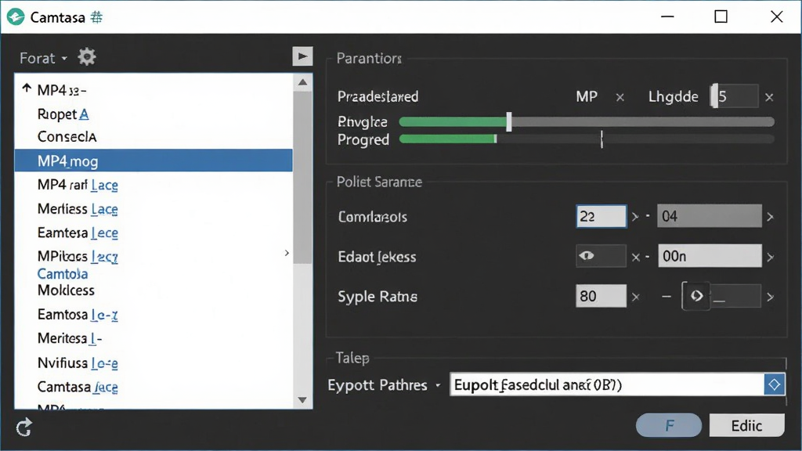
Task: Select the Camtola entry
Action: point(63,273)
